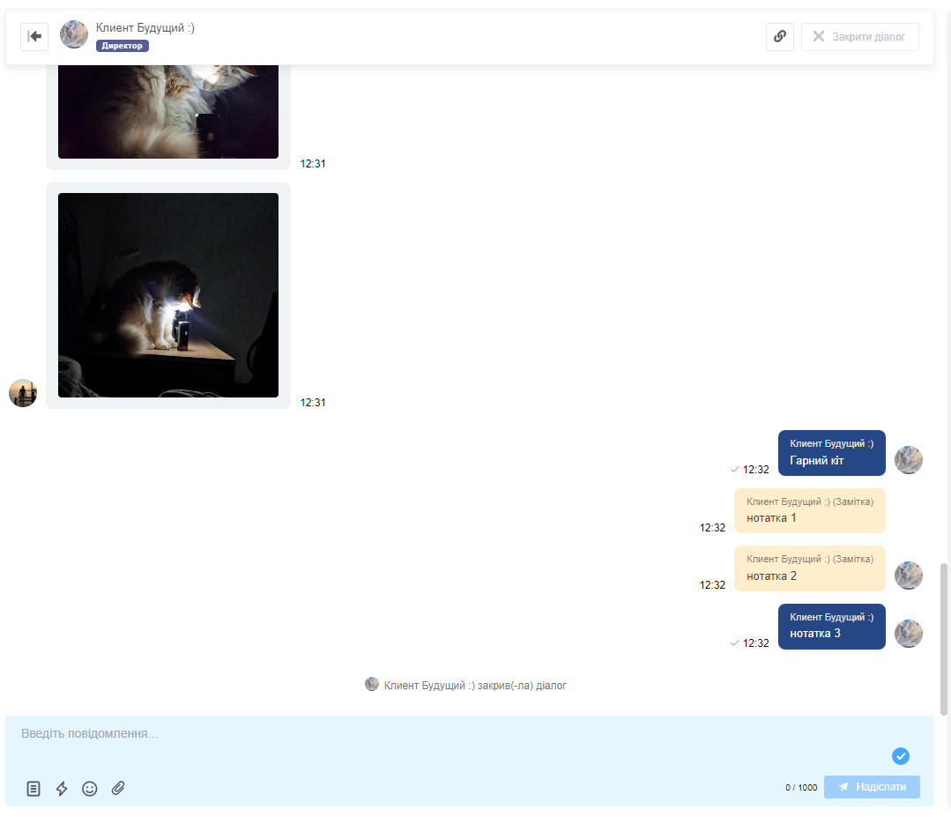
Task: Click the avatar beside the Гарний кіт message
Action: click(909, 460)
